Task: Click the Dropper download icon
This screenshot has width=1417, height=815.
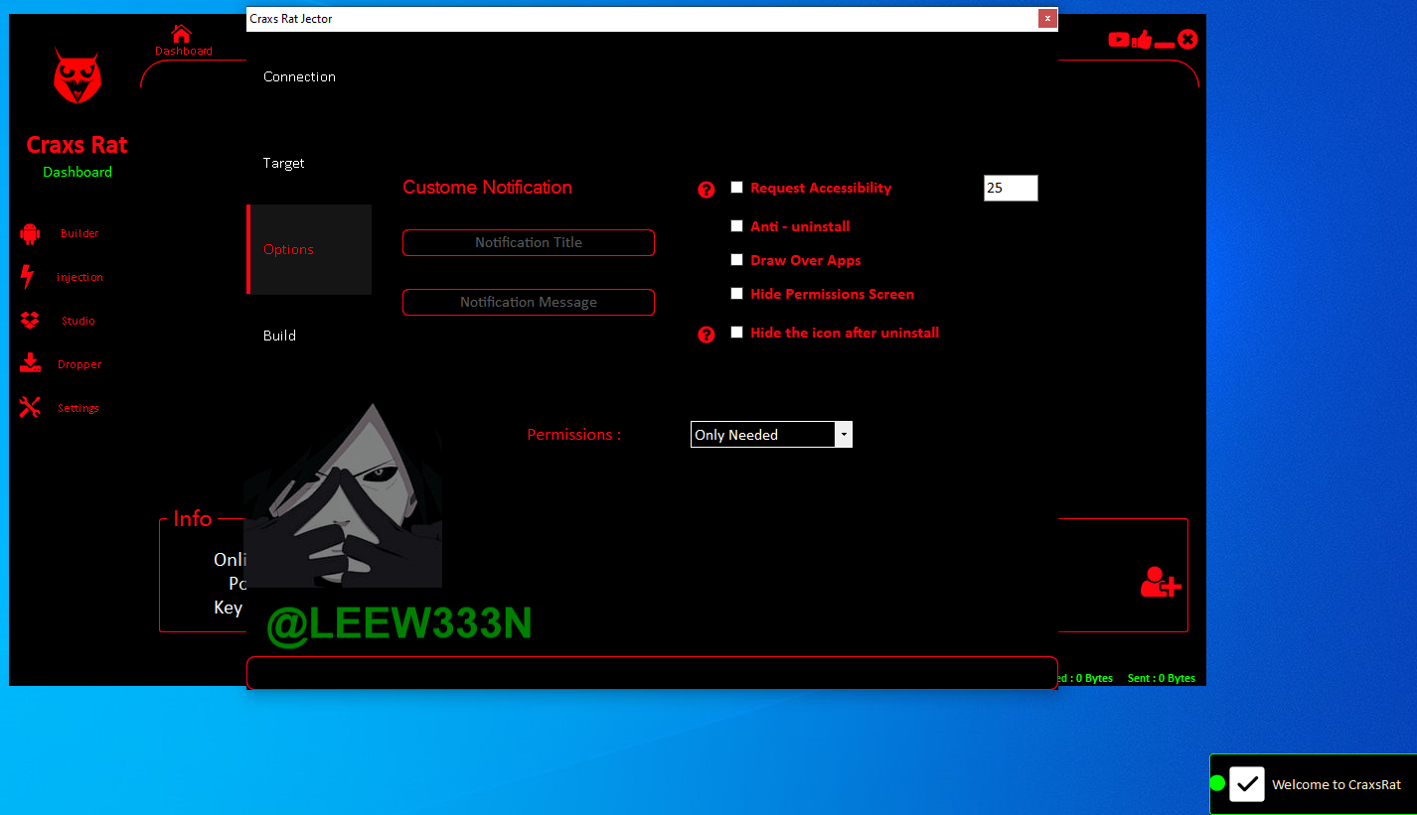Action: click(30, 363)
